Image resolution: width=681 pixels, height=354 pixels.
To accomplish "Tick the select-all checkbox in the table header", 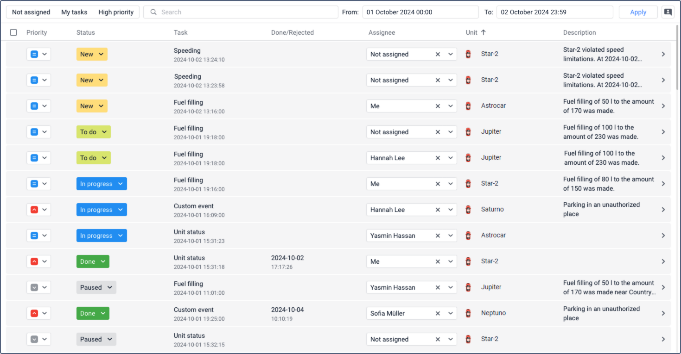I will 13,32.
